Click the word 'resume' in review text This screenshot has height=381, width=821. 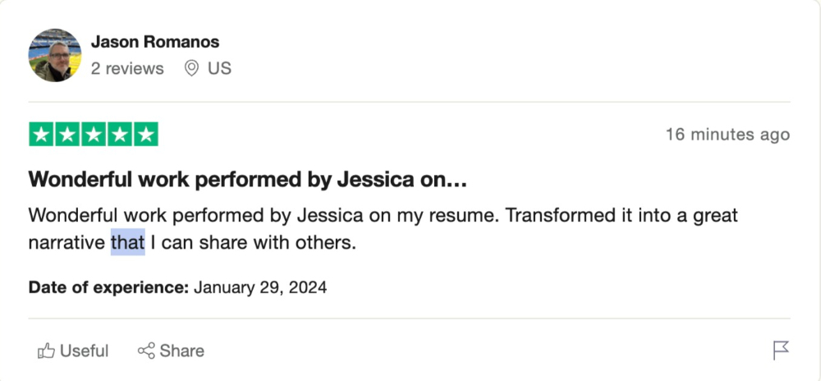click(x=468, y=215)
